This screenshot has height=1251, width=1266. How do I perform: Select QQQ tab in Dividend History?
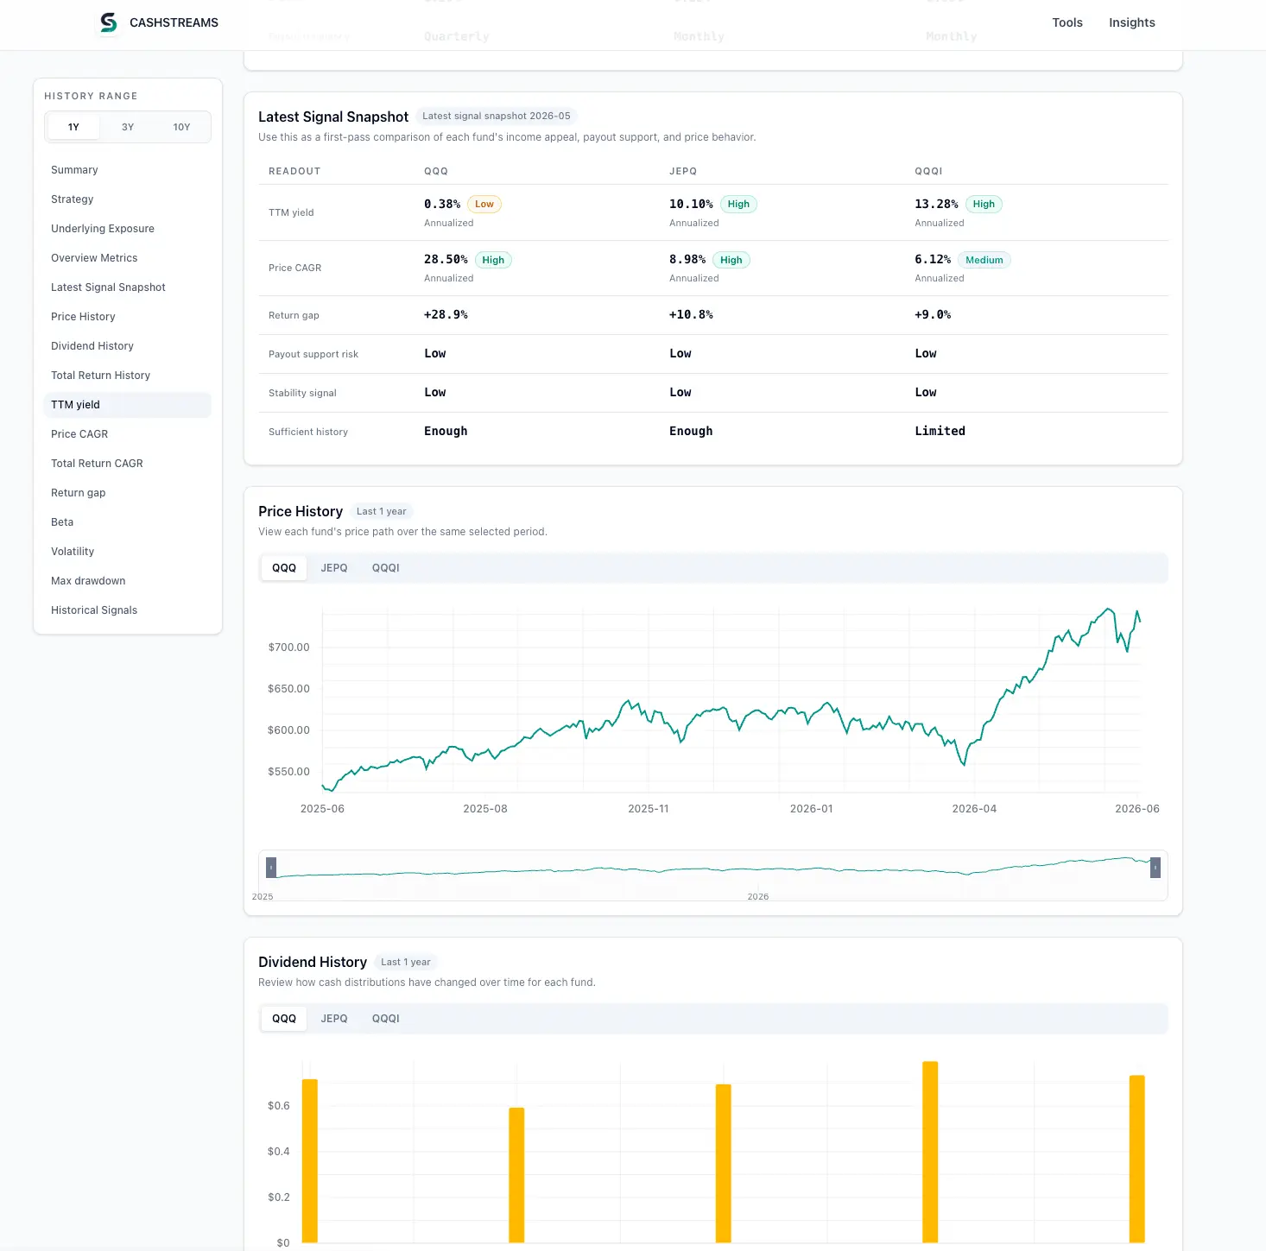(284, 1019)
